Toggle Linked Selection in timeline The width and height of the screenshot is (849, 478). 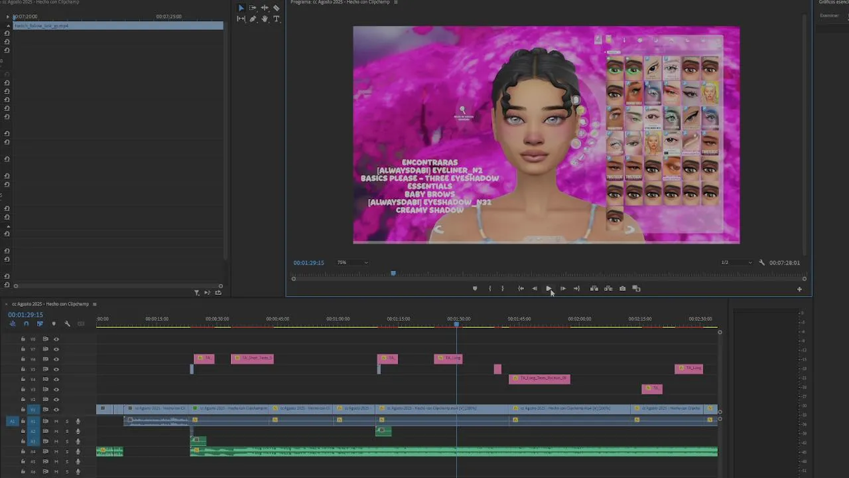click(40, 323)
